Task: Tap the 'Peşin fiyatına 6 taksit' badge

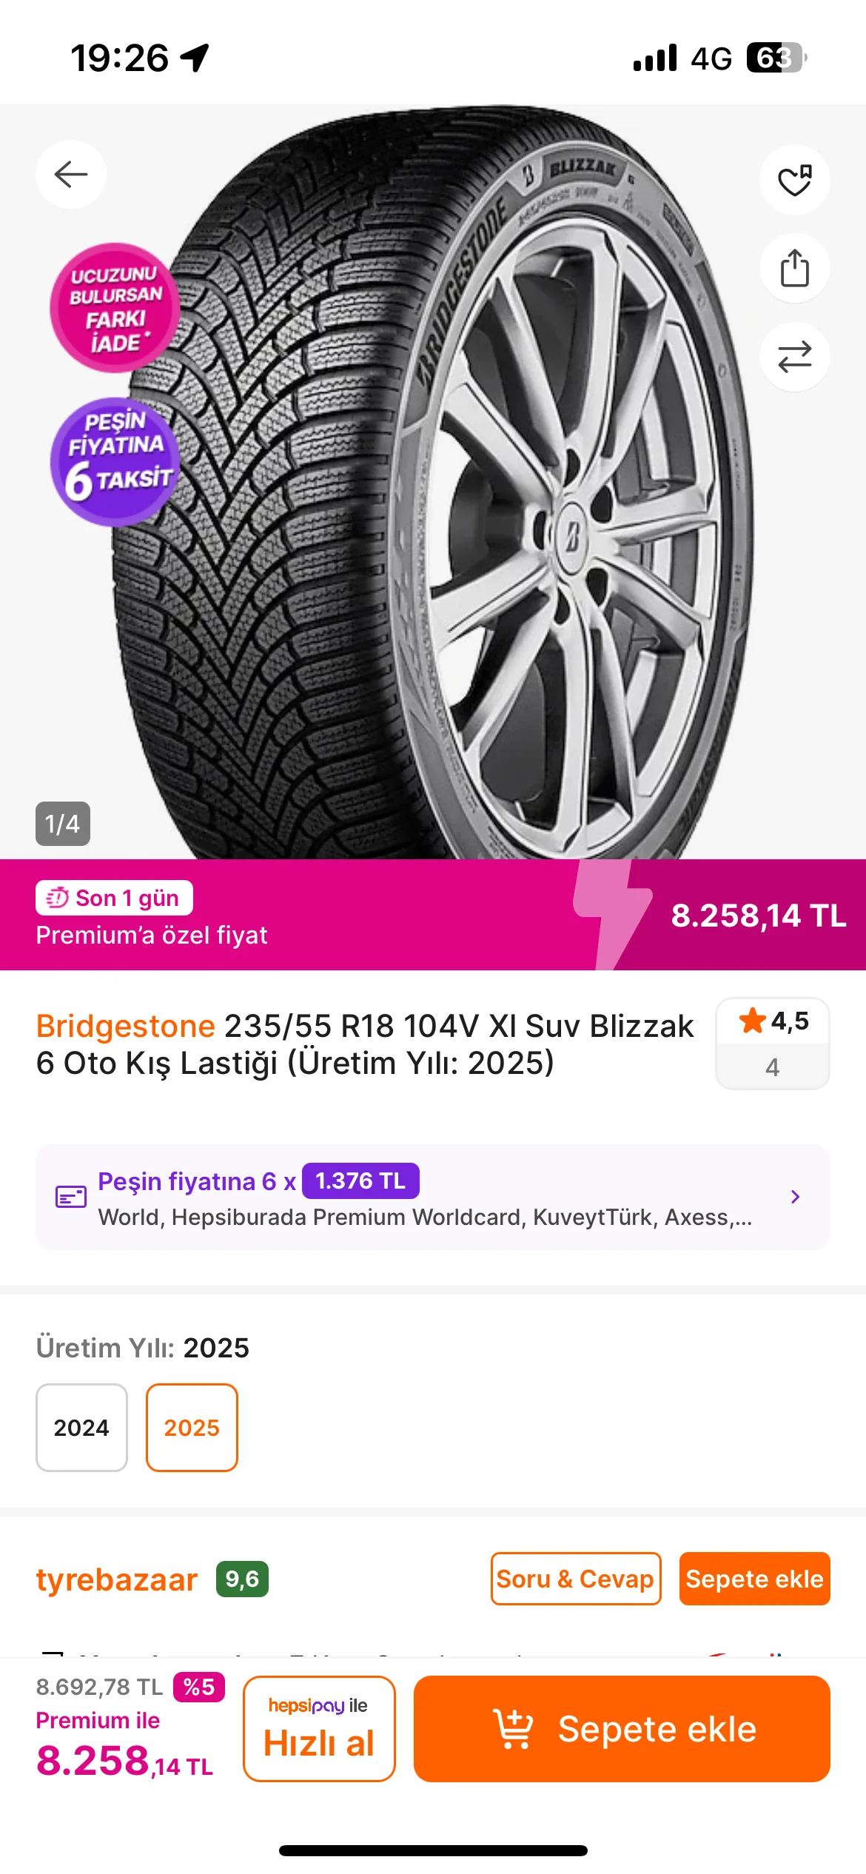Action: coord(115,462)
